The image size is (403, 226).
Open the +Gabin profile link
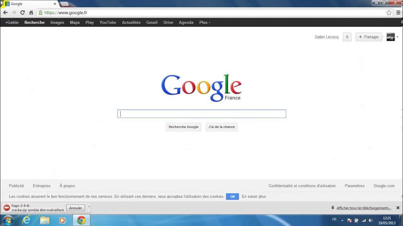(12, 22)
